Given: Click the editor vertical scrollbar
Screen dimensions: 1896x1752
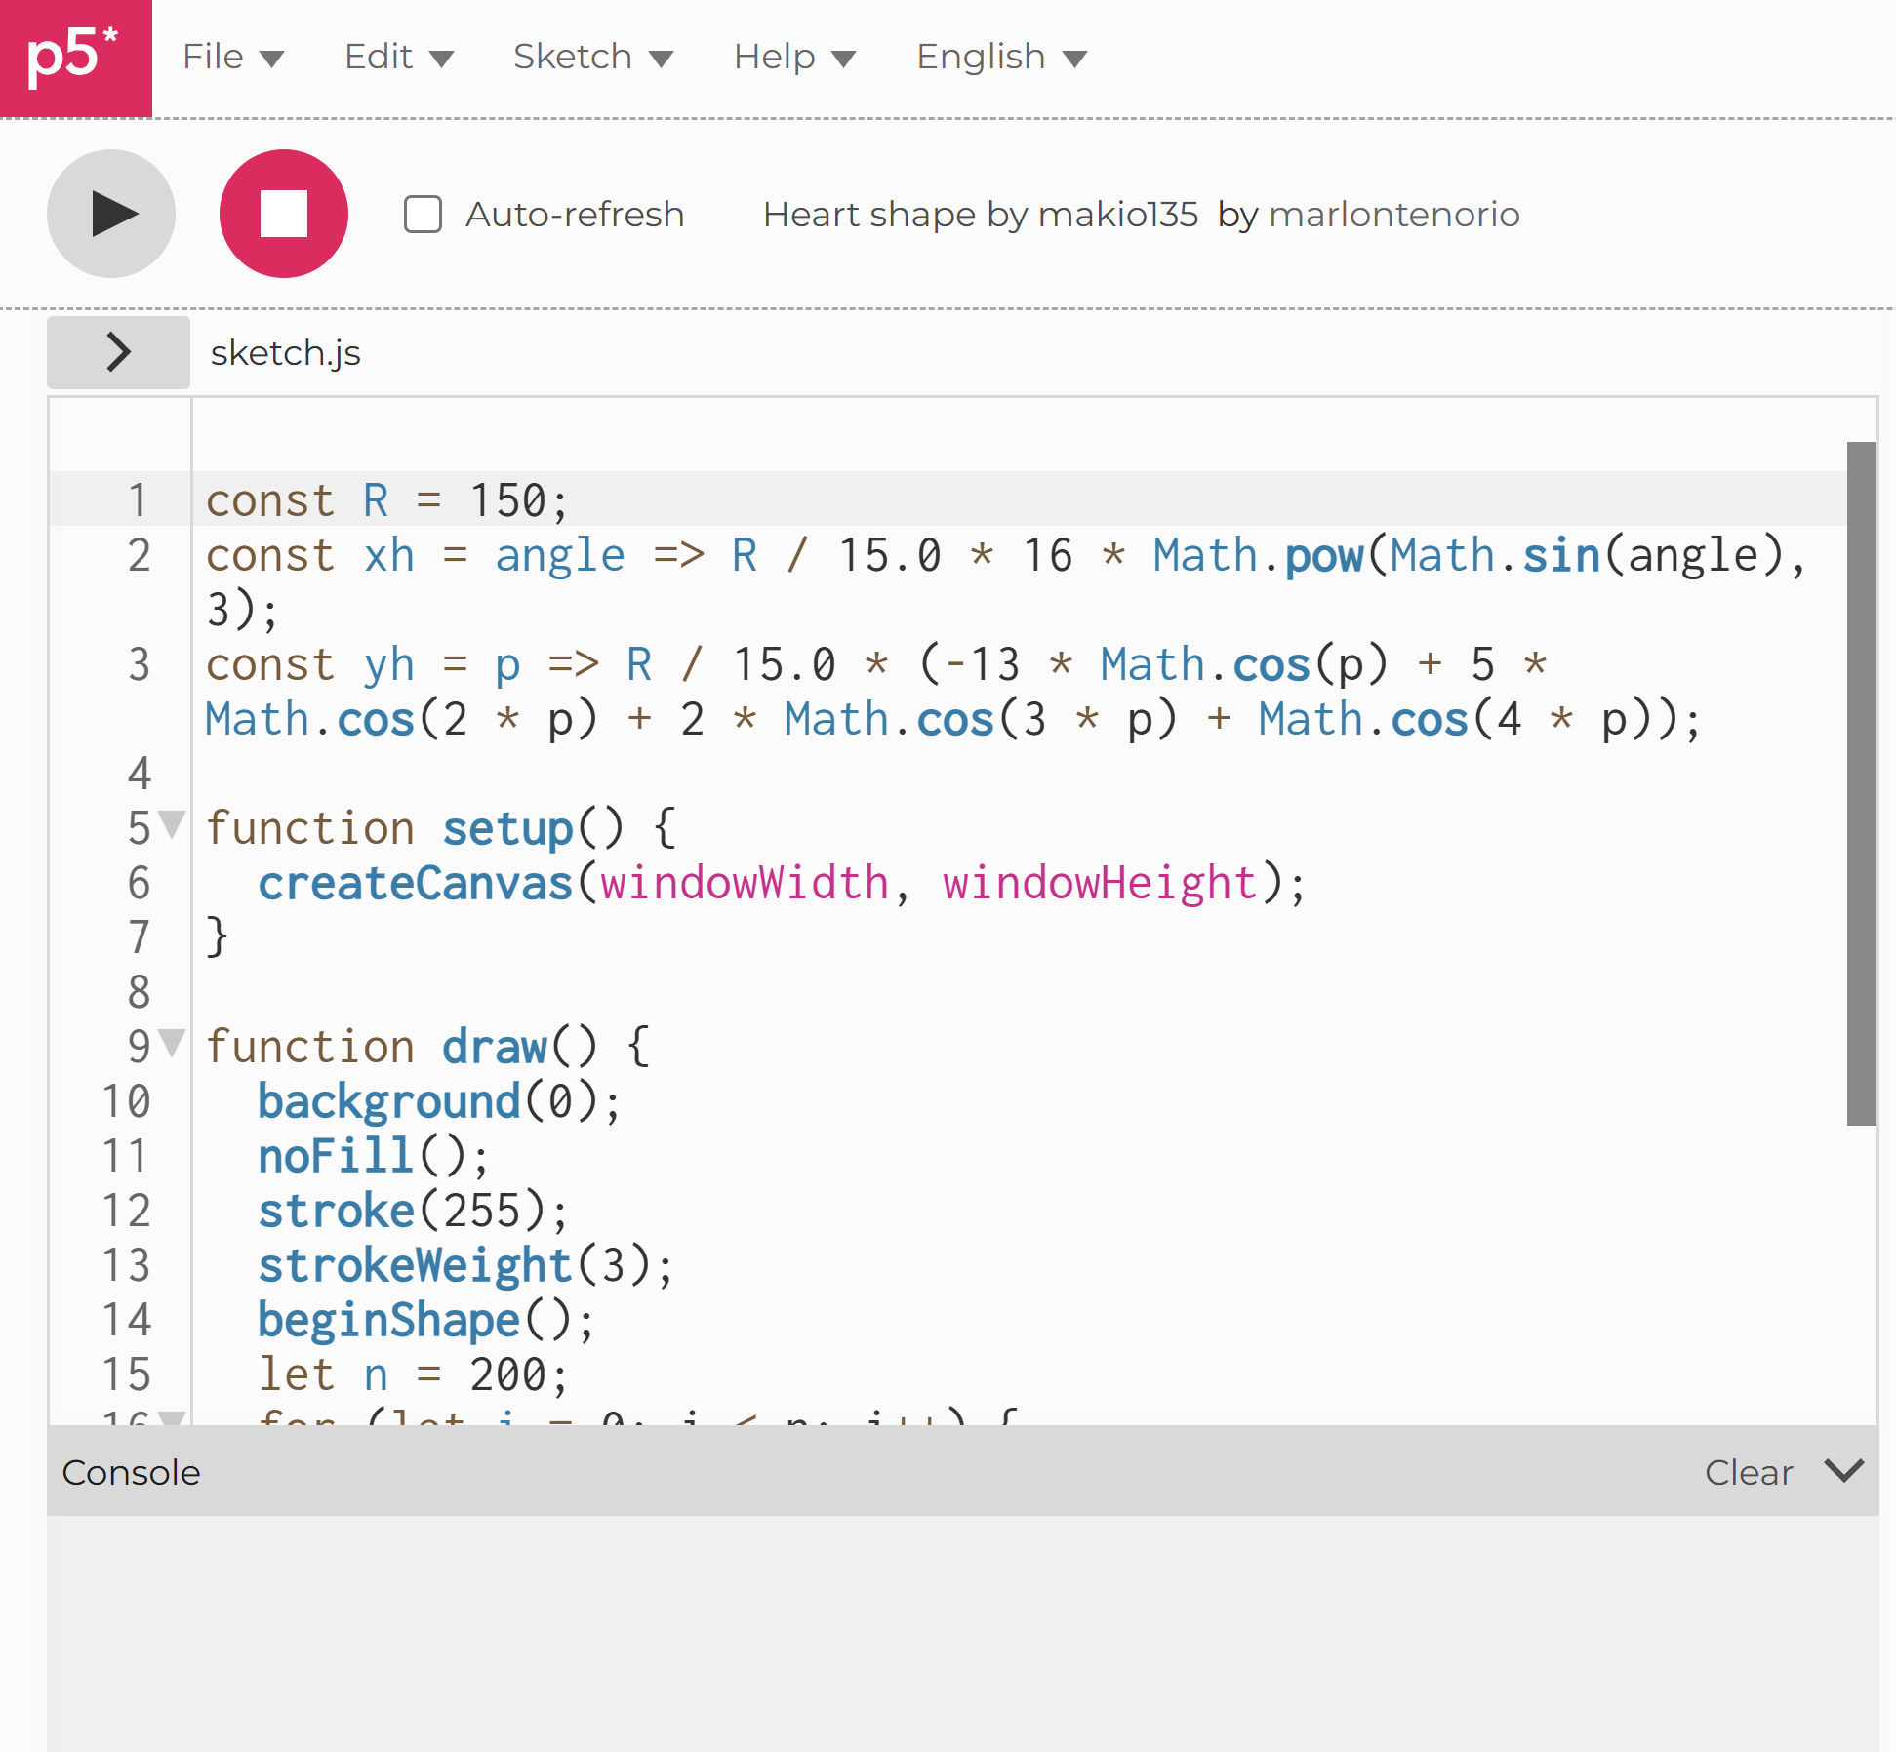Looking at the screenshot, I should click(x=1861, y=782).
